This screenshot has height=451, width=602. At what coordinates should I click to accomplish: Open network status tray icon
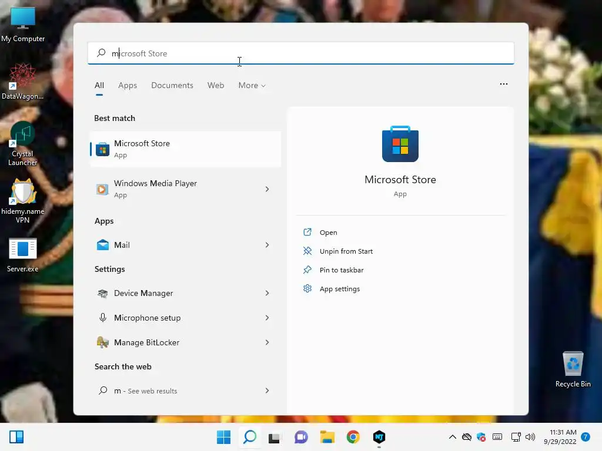tap(516, 437)
